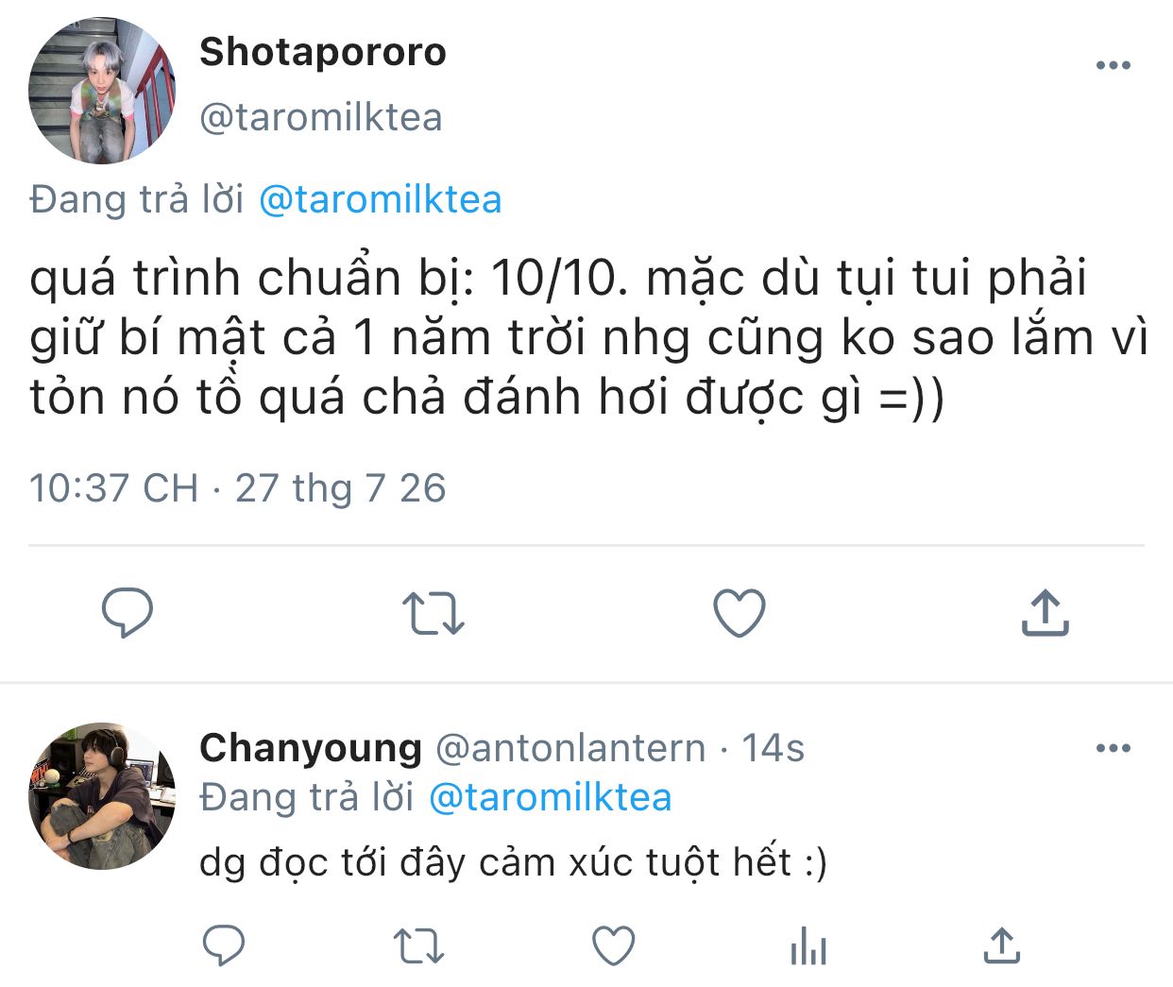Screen dimensions: 1173x987
Task: Open @taromilktea mention in main tweet's reply line
Action: point(380,199)
